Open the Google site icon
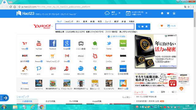The image size is (196, 110). click(67, 43)
